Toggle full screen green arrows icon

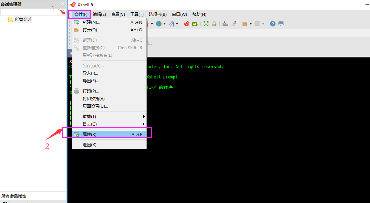(206, 24)
